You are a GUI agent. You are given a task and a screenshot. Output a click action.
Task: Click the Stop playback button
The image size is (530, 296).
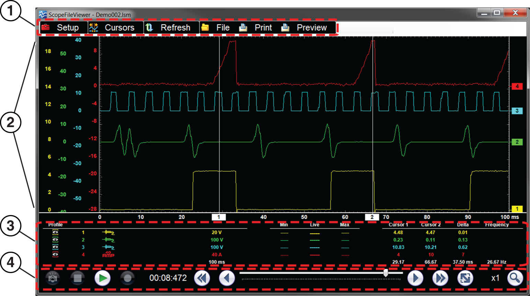78,278
